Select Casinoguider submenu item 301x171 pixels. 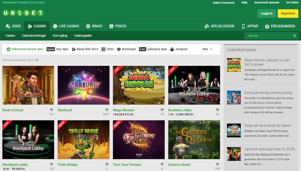click(x=83, y=35)
